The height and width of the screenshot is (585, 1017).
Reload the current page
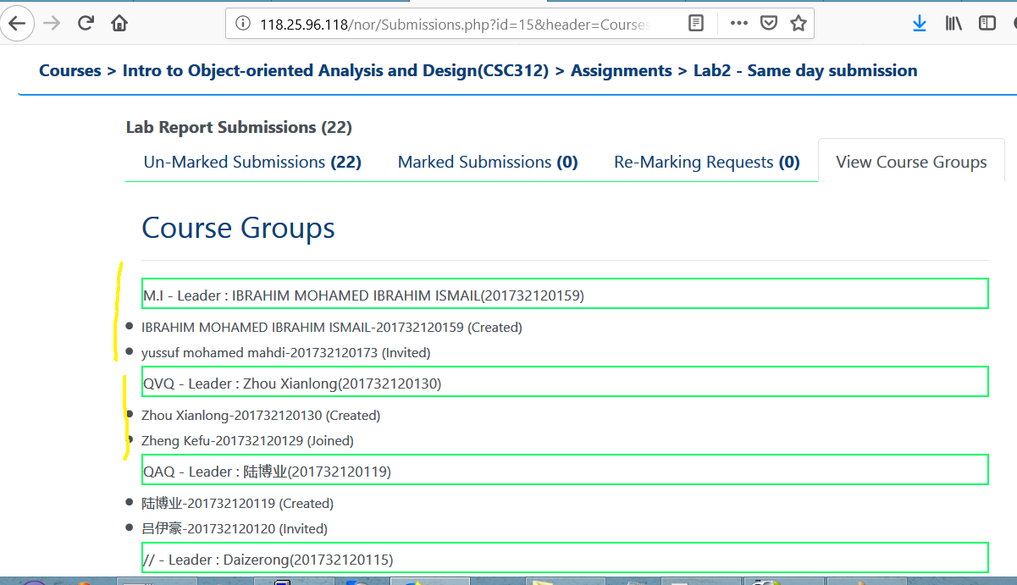(x=86, y=24)
